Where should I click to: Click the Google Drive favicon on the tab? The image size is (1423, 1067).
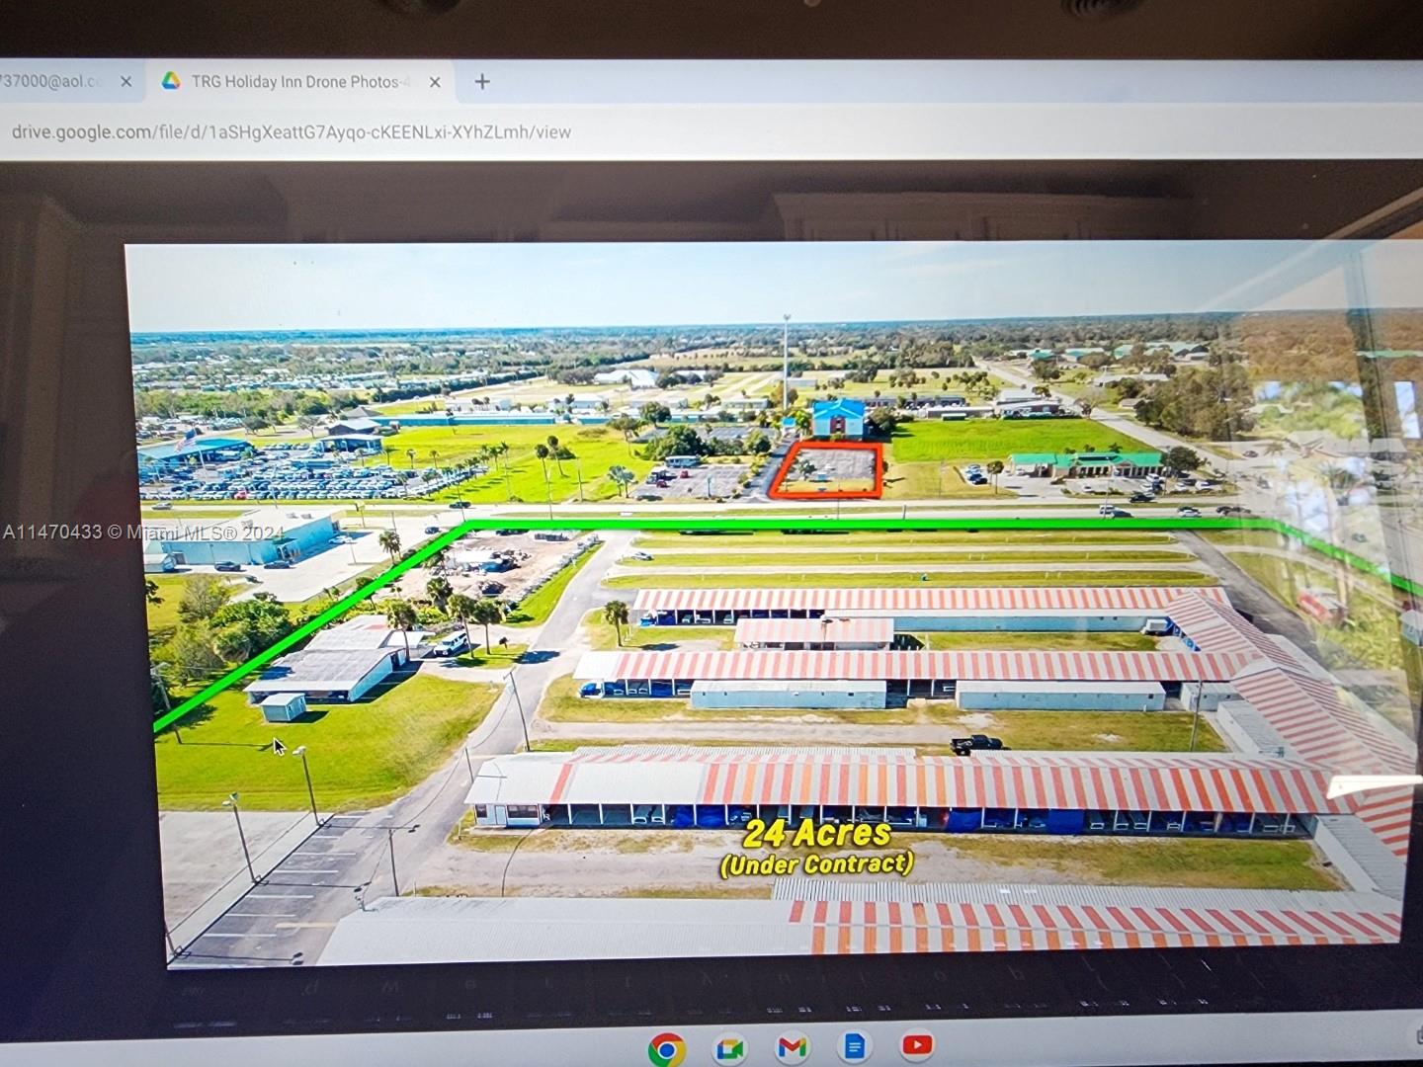click(171, 82)
